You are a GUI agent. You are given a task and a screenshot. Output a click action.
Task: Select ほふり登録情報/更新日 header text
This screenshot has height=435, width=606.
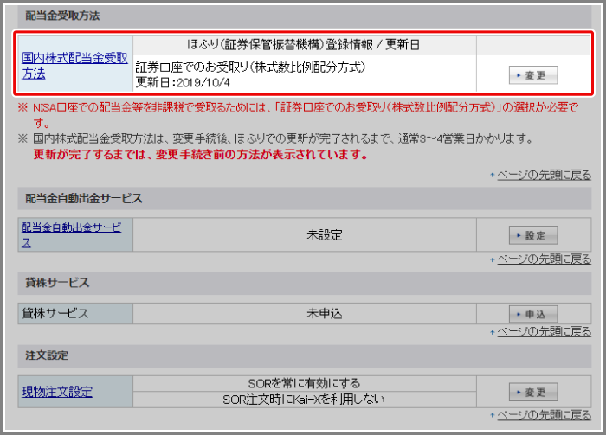click(x=303, y=45)
